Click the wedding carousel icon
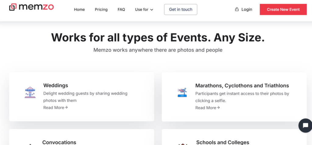 [30, 92]
